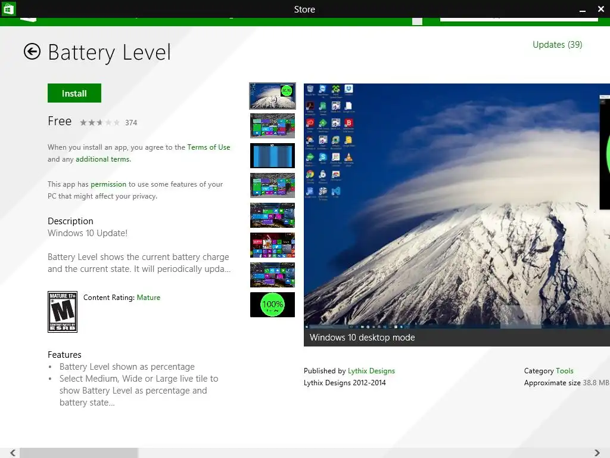Click the store search box

519,19
